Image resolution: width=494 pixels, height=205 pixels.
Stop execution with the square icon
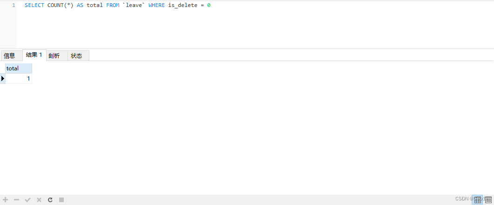[61, 199]
